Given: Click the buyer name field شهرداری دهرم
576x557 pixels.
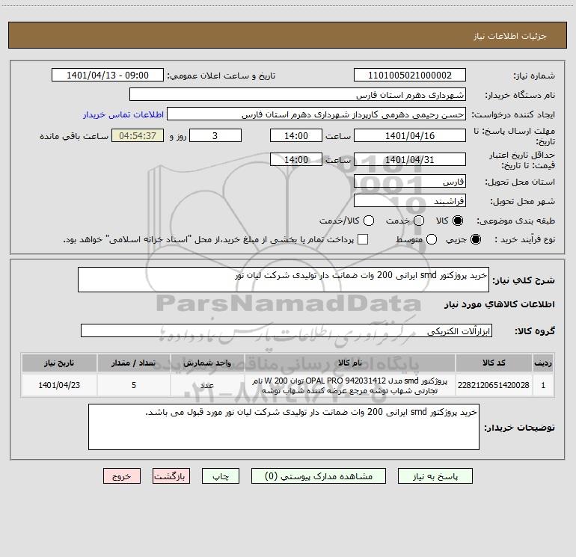Looking at the screenshot, I should click(298, 94).
